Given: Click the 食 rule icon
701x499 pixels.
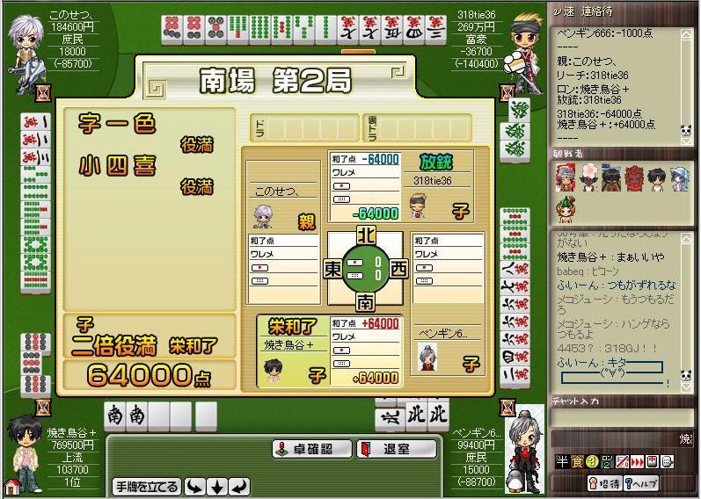Looking at the screenshot, I should [577, 461].
